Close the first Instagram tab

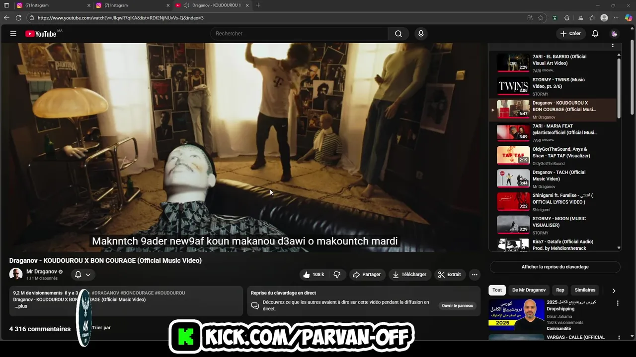coord(89,5)
